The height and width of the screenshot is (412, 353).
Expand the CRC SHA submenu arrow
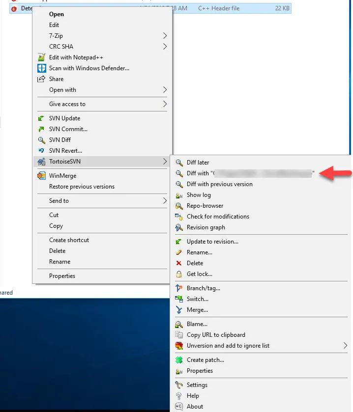165,47
